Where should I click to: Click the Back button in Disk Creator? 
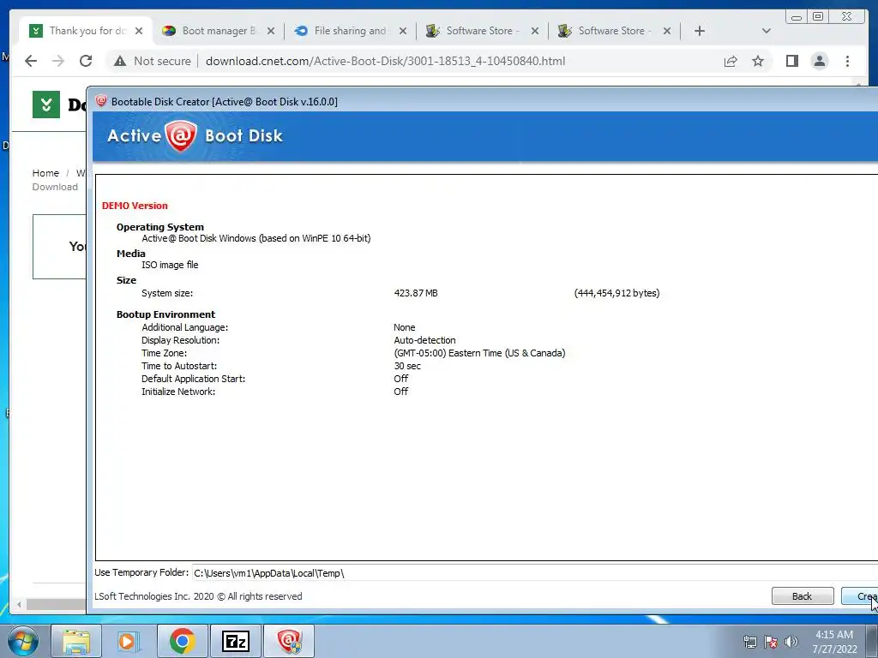point(803,596)
